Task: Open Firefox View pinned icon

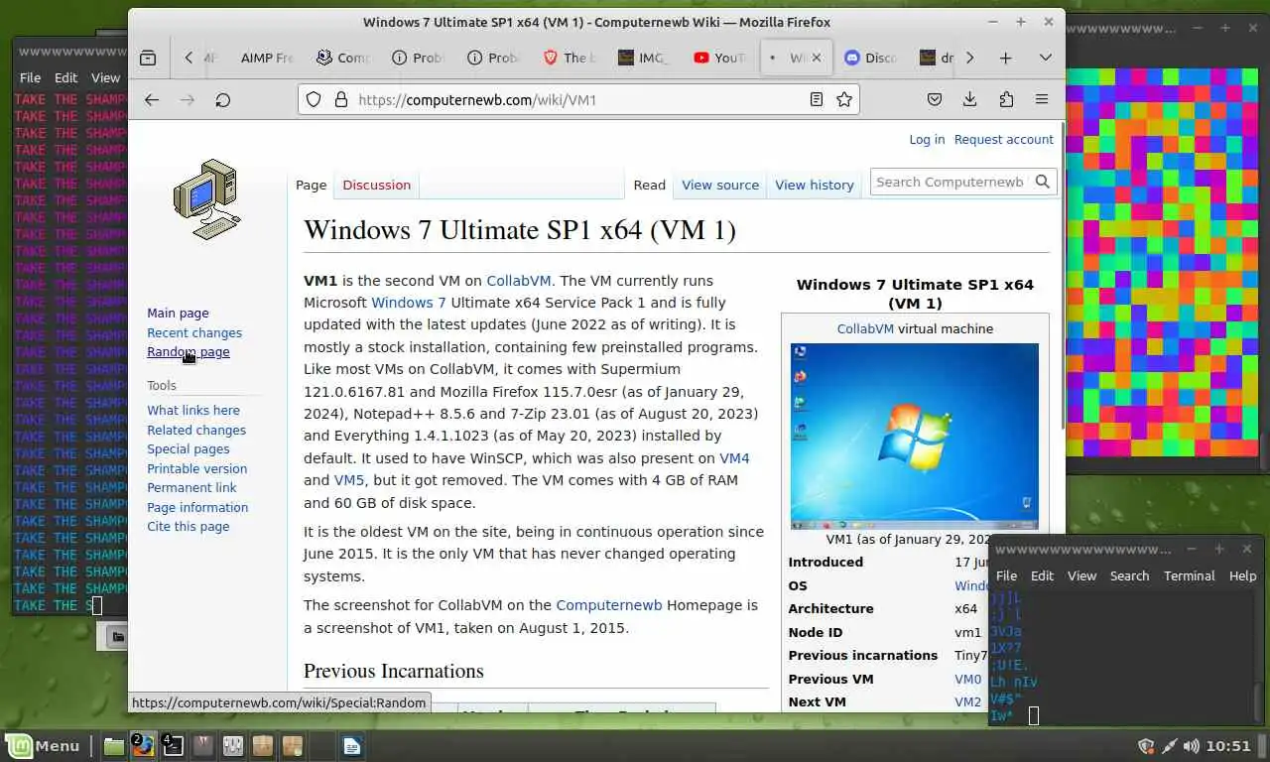Action: (x=148, y=58)
